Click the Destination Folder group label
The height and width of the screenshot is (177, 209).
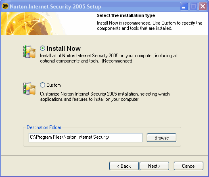pyautogui.click(x=44, y=127)
